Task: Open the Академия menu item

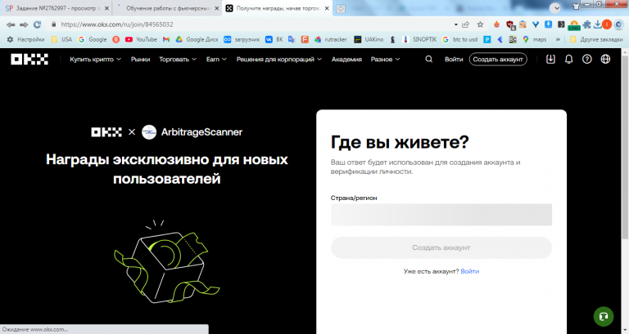Action: pos(346,59)
